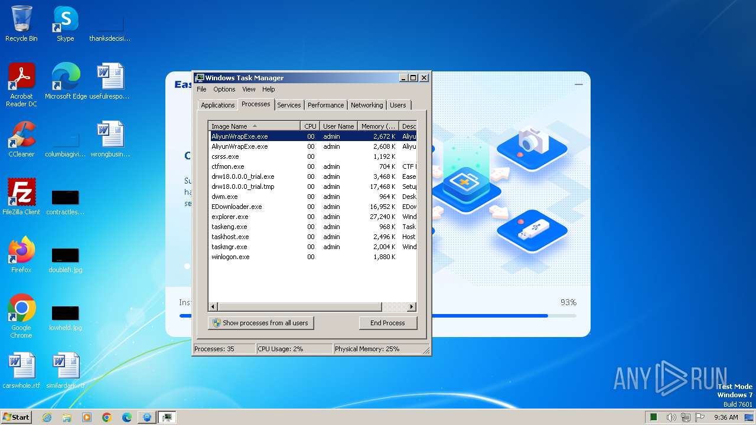Viewport: 756px width, 425px height.
Task: Click the network connection tray icon
Action: [686, 417]
